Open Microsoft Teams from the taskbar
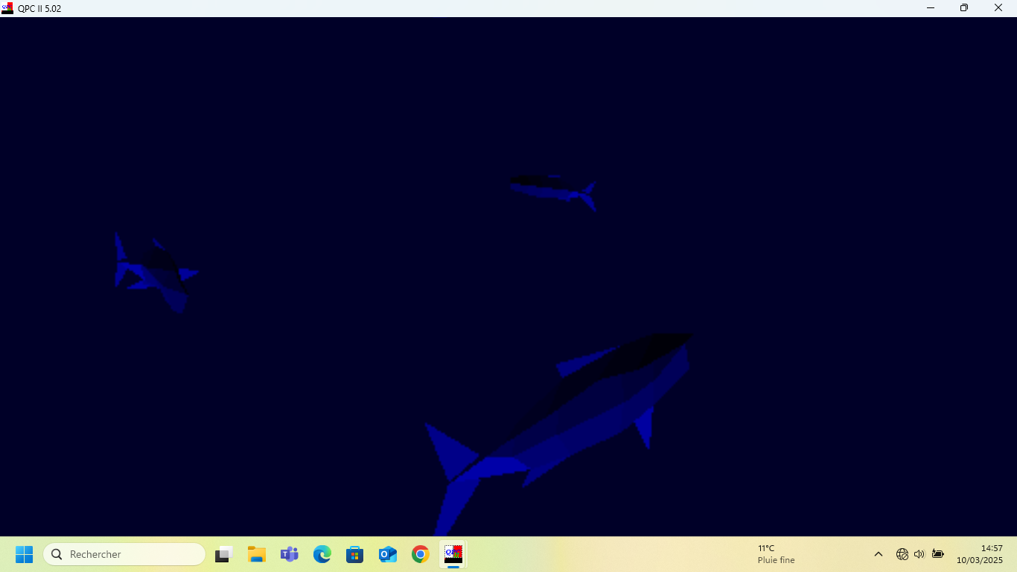This screenshot has height=572, width=1017. [290, 554]
